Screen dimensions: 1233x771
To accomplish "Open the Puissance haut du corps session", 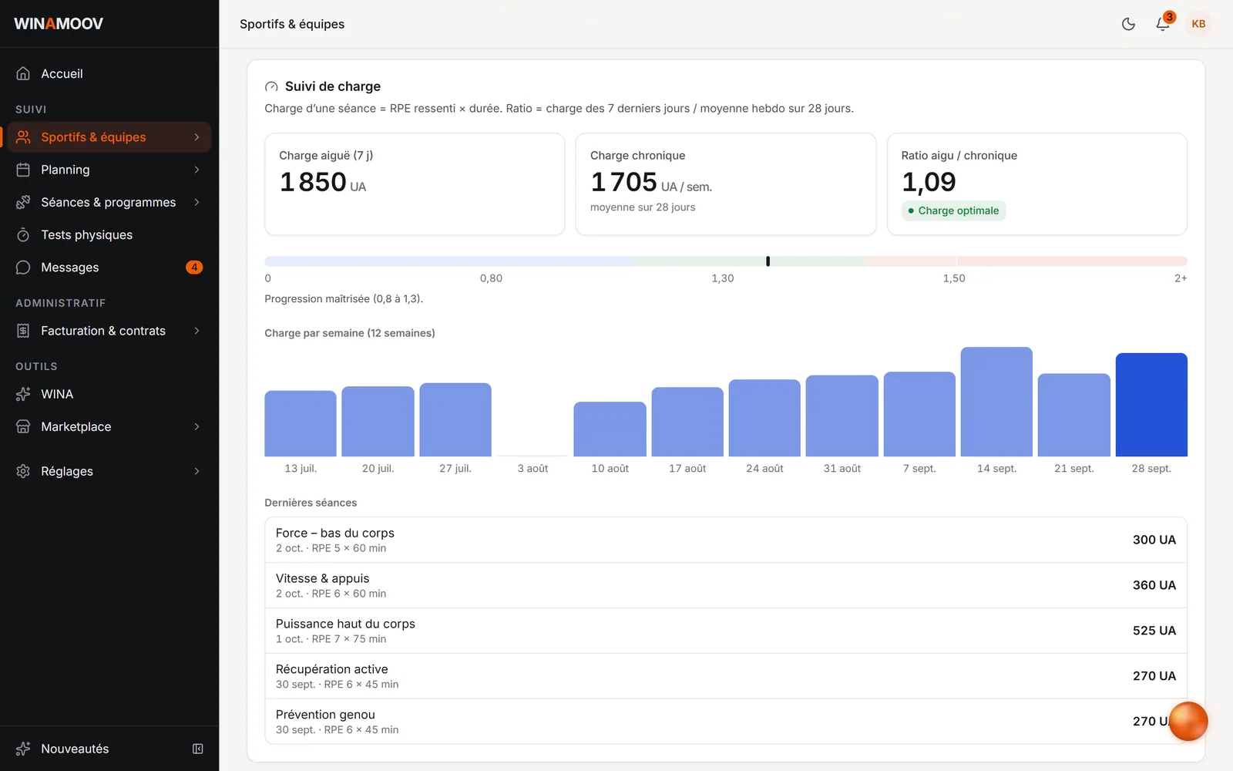I will point(726,631).
